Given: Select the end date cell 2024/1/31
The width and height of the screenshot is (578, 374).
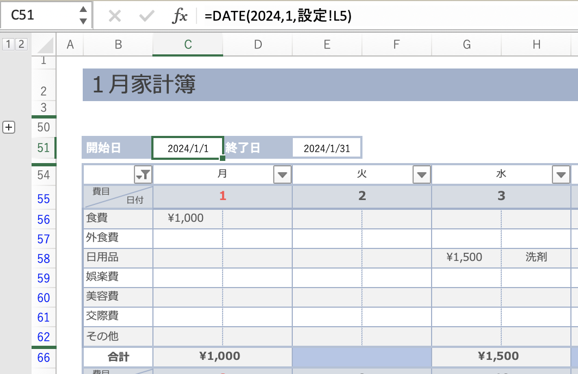Looking at the screenshot, I should pos(327,148).
